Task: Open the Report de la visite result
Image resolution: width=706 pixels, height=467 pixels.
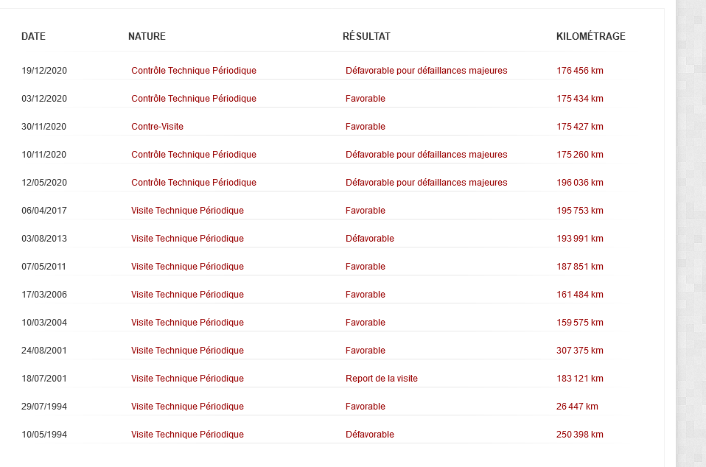Action: point(382,379)
